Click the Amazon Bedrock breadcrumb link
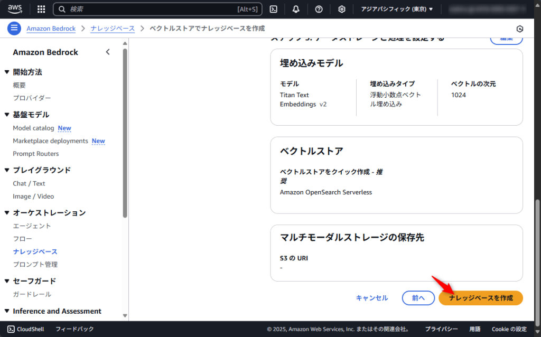 point(51,29)
